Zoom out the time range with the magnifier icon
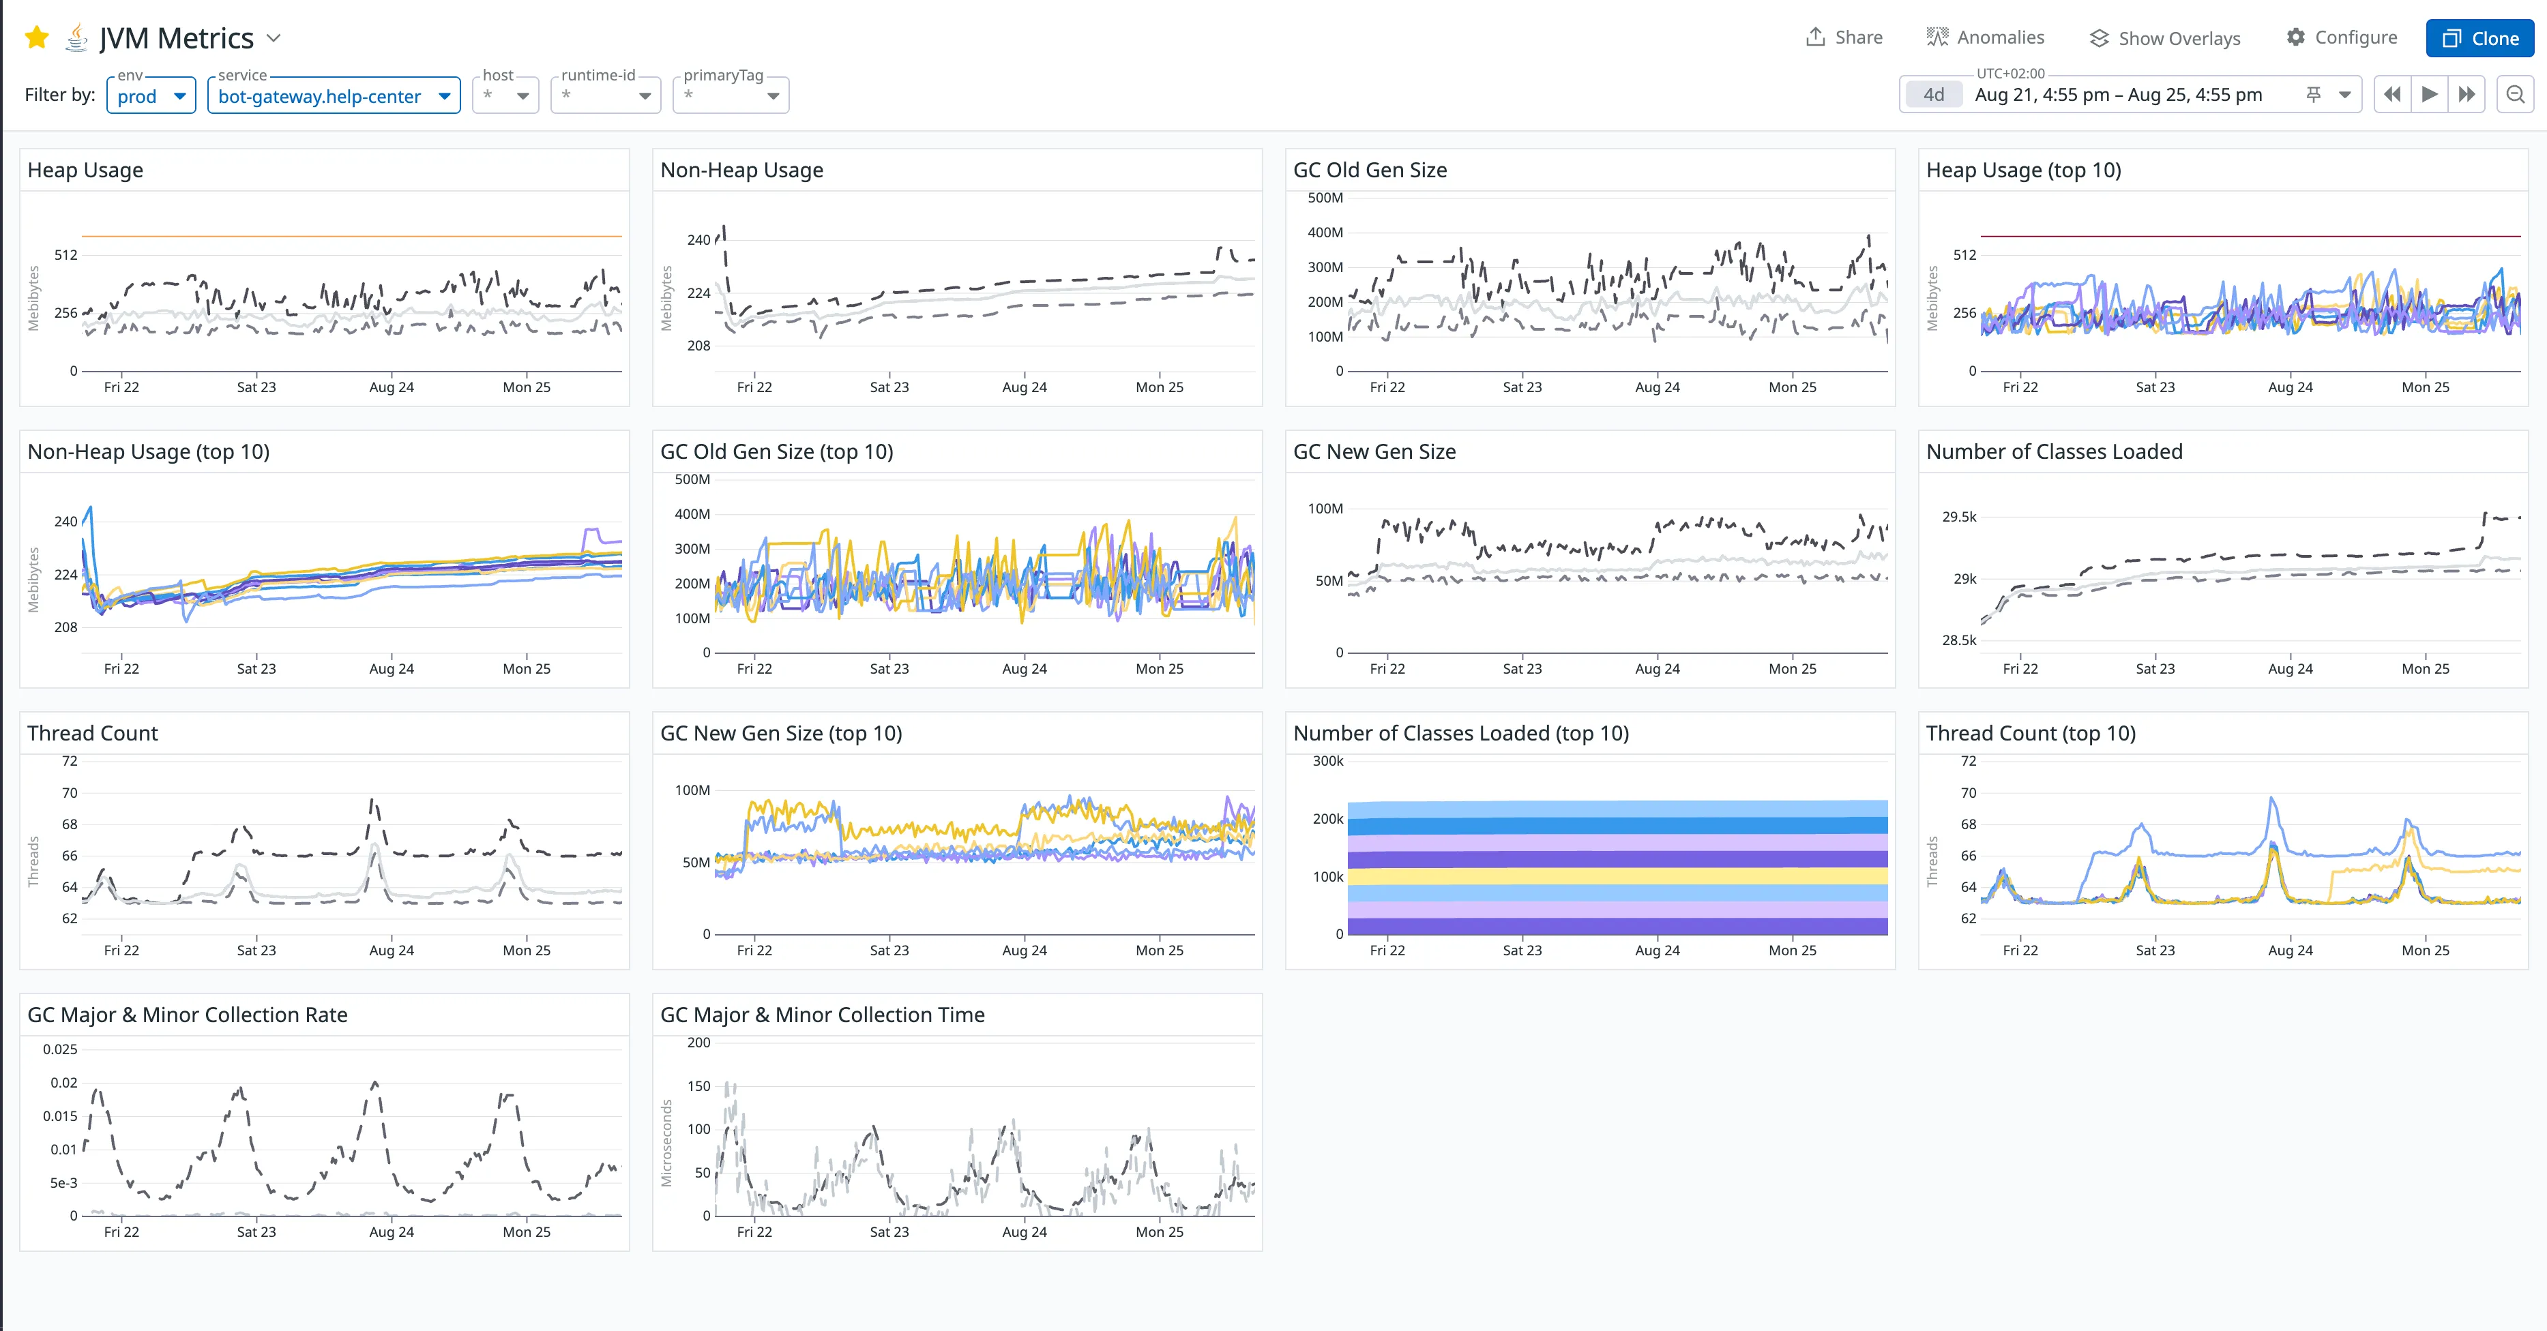Viewport: 2547px width, 1331px height. (x=2516, y=94)
